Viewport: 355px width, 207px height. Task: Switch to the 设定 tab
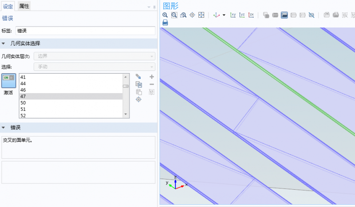(x=8, y=6)
